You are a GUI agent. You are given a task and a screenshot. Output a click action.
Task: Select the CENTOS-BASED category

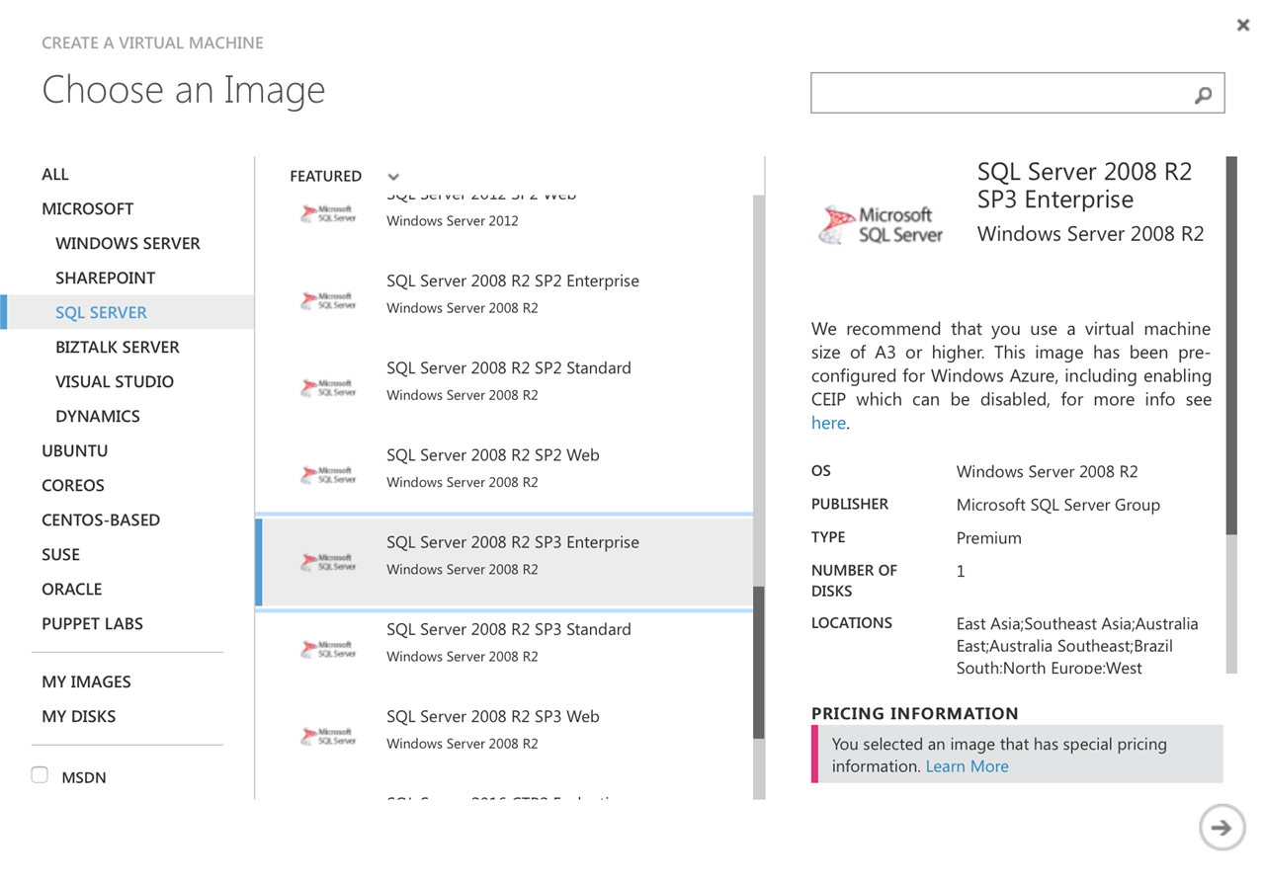101,521
